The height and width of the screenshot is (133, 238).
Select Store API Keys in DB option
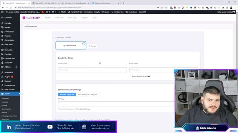(x=67, y=95)
